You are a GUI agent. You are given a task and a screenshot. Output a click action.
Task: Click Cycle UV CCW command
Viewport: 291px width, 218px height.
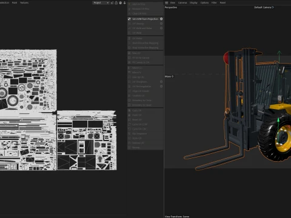point(145,124)
